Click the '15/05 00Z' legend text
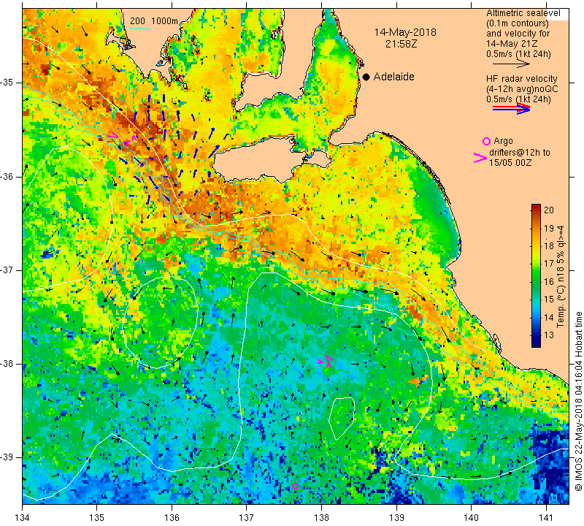 coord(510,163)
